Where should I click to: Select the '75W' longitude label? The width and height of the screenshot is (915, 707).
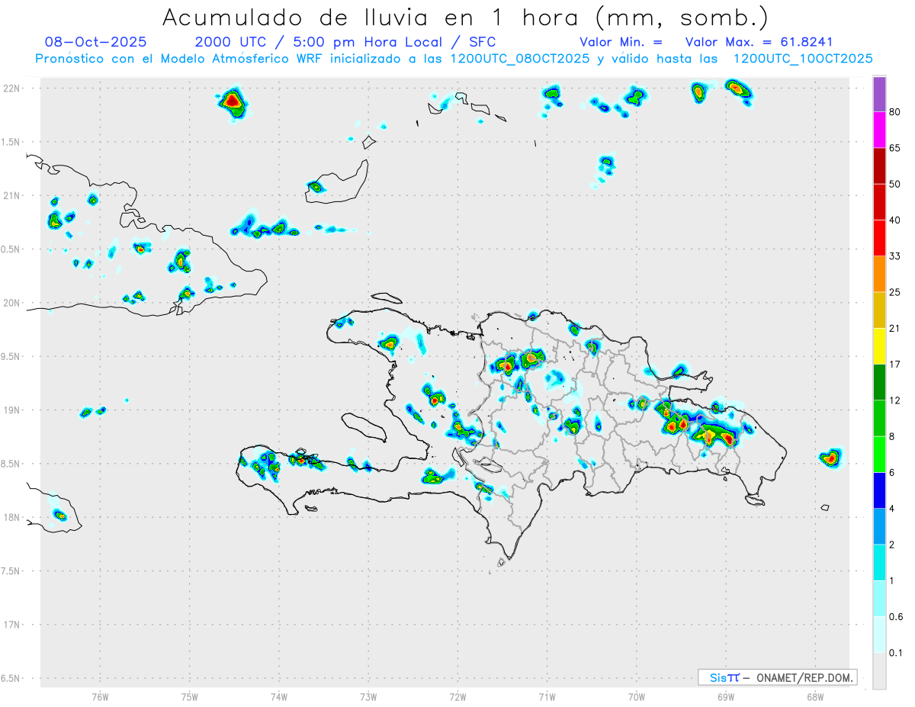(x=189, y=696)
